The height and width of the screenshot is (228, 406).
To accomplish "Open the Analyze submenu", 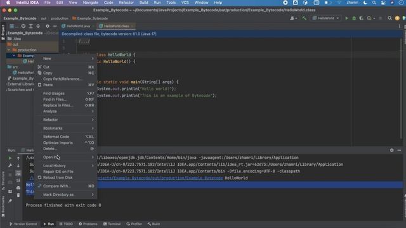I will [66, 111].
